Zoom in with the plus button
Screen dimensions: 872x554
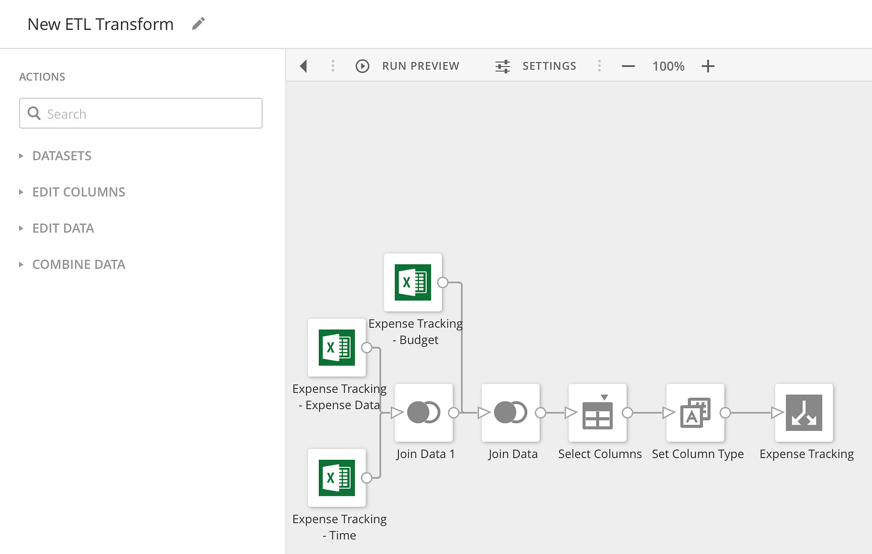pyautogui.click(x=708, y=66)
